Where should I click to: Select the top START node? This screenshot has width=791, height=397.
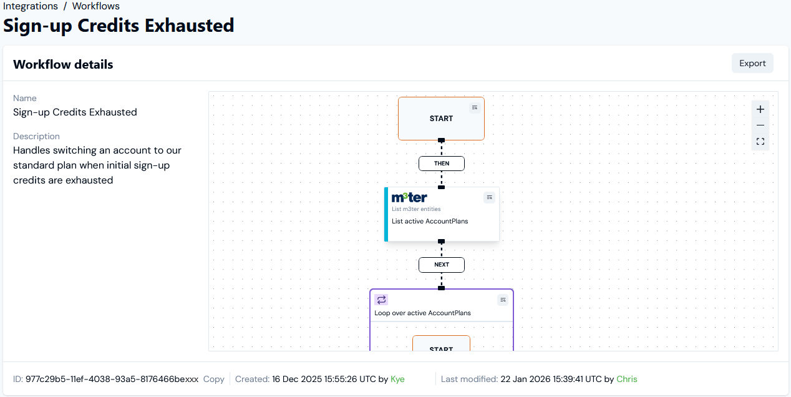pos(441,119)
